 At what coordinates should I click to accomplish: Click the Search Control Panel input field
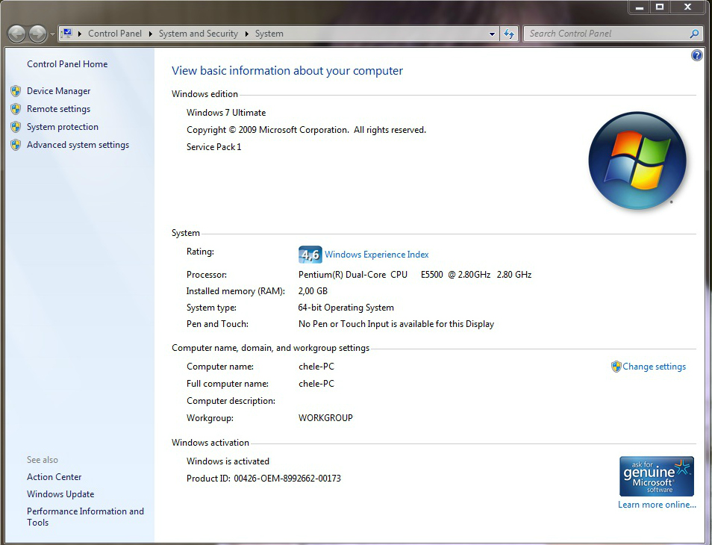(x=605, y=34)
